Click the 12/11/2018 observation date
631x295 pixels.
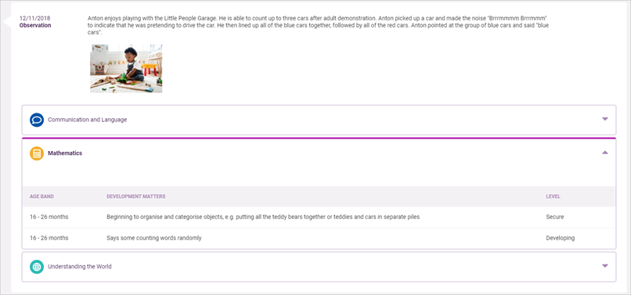click(35, 19)
